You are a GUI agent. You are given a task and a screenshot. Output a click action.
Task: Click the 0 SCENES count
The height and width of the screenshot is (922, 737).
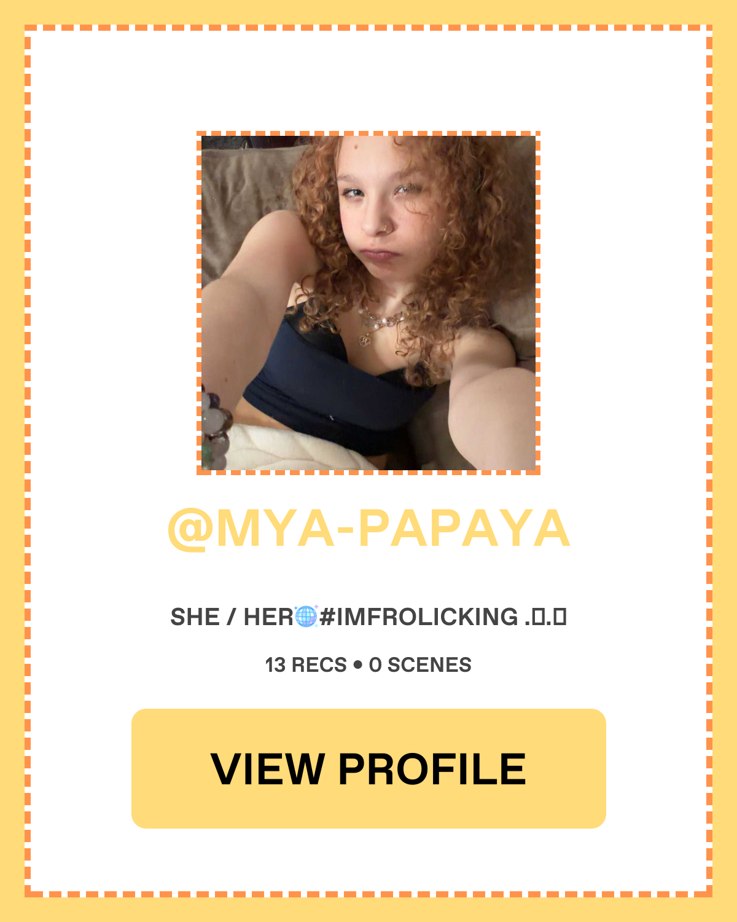[420, 664]
